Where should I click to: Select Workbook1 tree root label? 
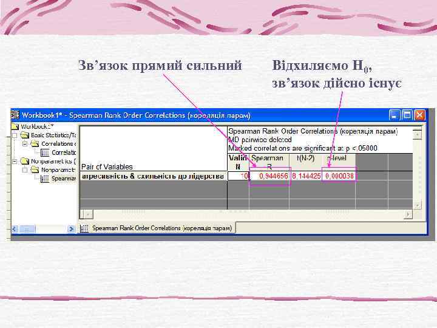[x=37, y=126]
